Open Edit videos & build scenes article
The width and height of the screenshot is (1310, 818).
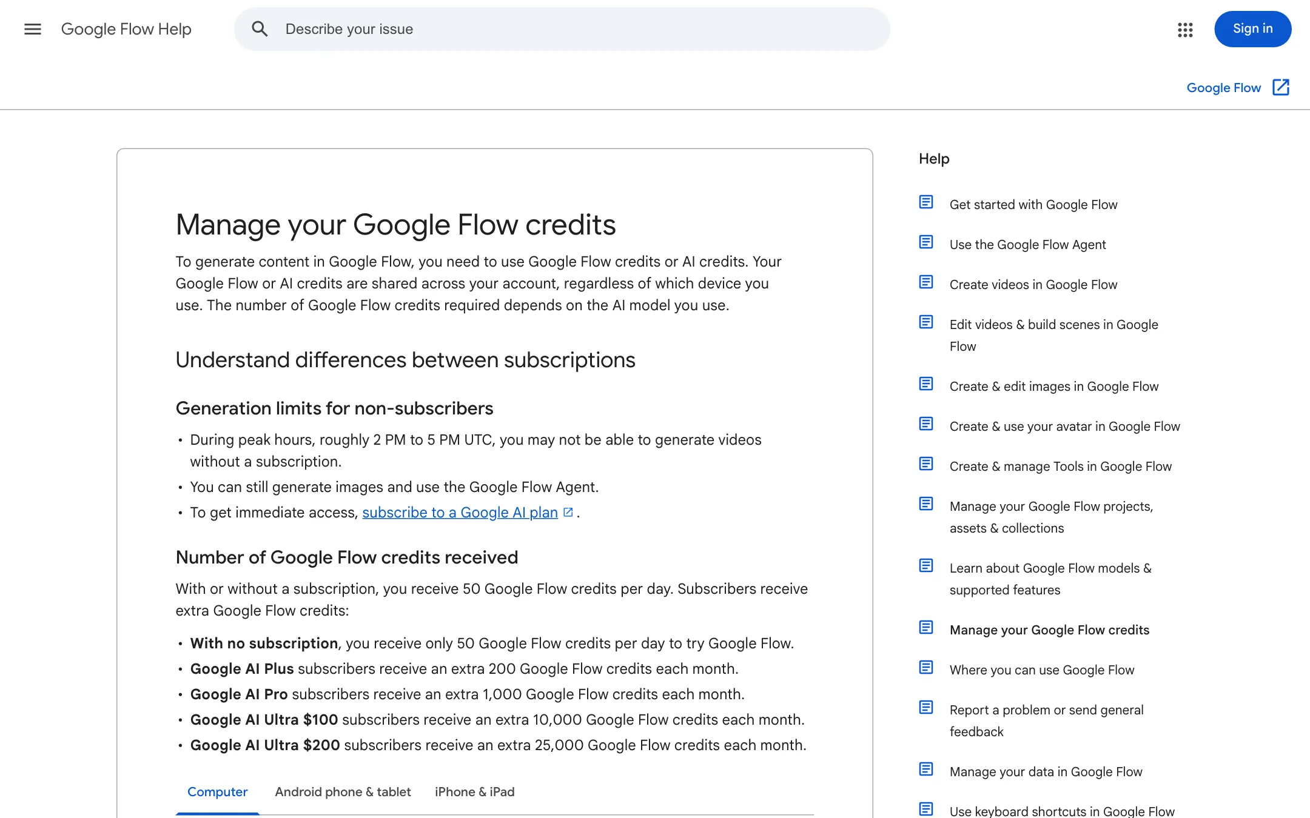1053,336
